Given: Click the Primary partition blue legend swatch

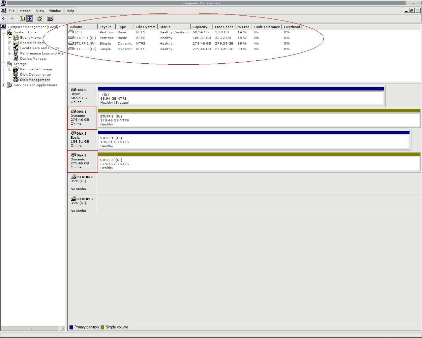Looking at the screenshot, I should pyautogui.click(x=71, y=327).
